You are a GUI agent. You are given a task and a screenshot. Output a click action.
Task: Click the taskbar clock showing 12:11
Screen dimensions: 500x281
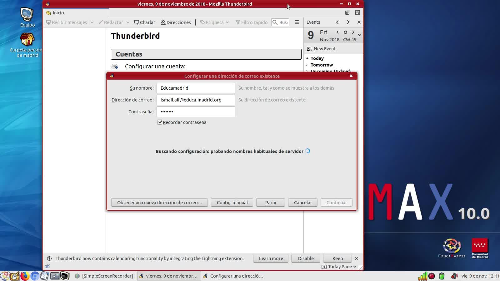[x=480, y=276]
